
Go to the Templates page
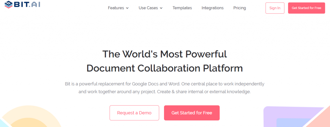(x=182, y=8)
